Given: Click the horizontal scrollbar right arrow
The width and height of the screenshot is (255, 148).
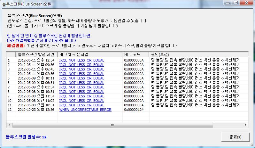Looking at the screenshot, I should click(x=245, y=125).
